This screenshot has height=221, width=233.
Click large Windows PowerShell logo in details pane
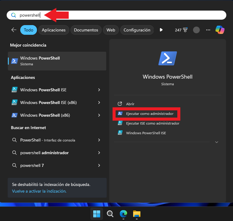pos(167,58)
